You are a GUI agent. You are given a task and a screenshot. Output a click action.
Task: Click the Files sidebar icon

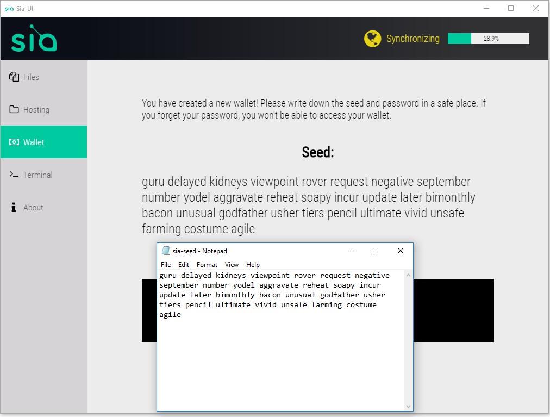pos(14,77)
